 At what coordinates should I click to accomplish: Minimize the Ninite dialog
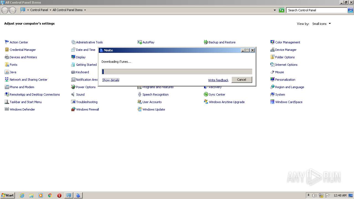[x=243, y=50]
